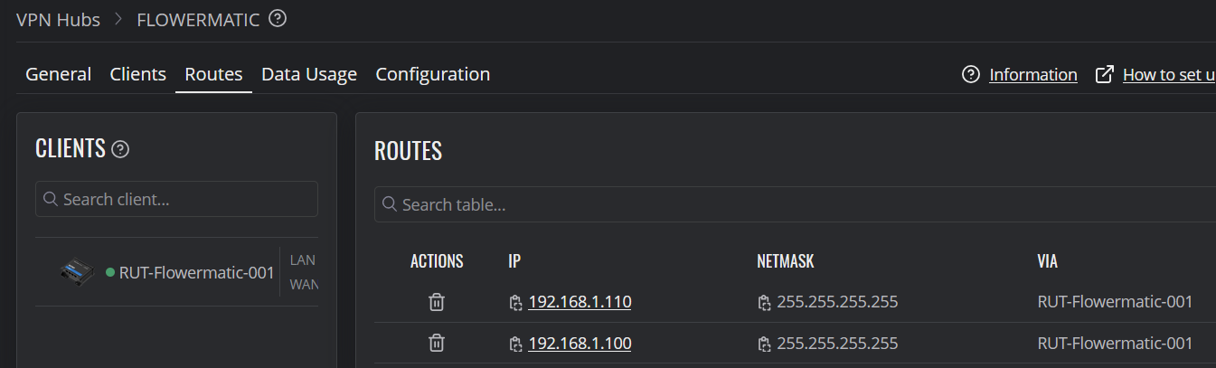Open the Data Usage tab
Screen dimensions: 1216x368
pos(309,74)
